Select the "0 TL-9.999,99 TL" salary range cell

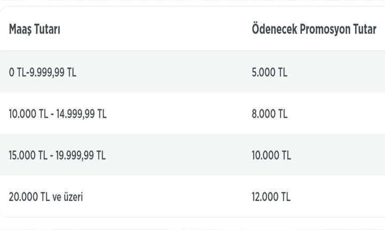[42, 72]
